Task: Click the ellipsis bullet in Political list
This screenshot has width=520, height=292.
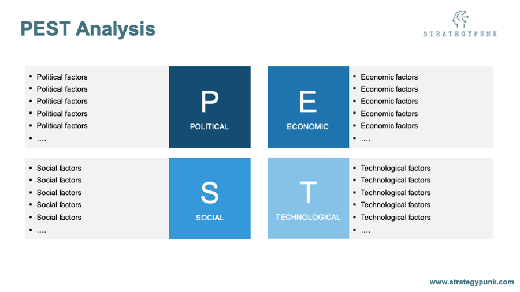Action: tap(42, 139)
